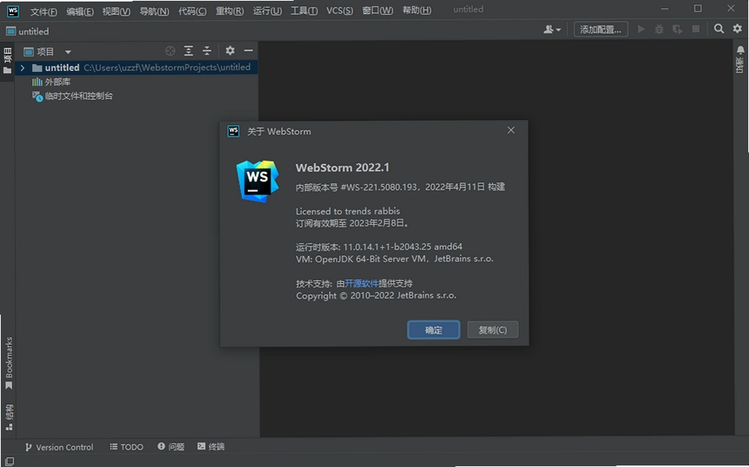Click the 添加配置... button
Image resolution: width=749 pixels, height=467 pixels.
(x=601, y=30)
